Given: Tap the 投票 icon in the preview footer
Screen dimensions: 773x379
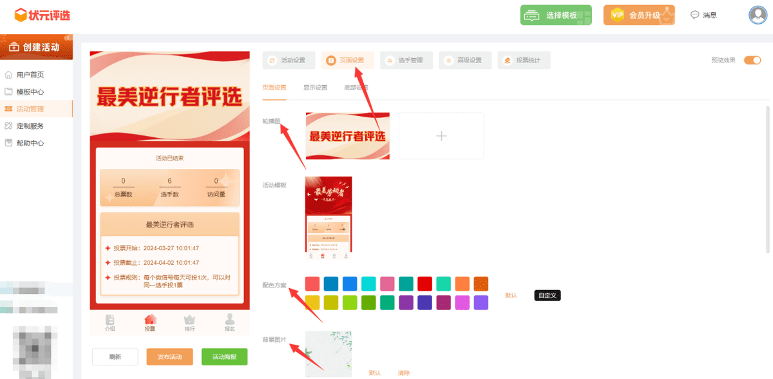Looking at the screenshot, I should pos(150,322).
